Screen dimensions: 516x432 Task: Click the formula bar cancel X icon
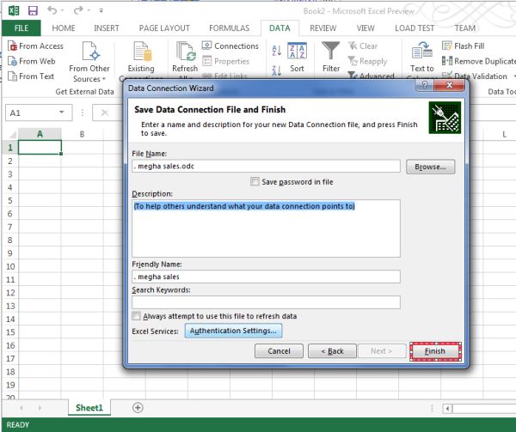click(x=105, y=113)
